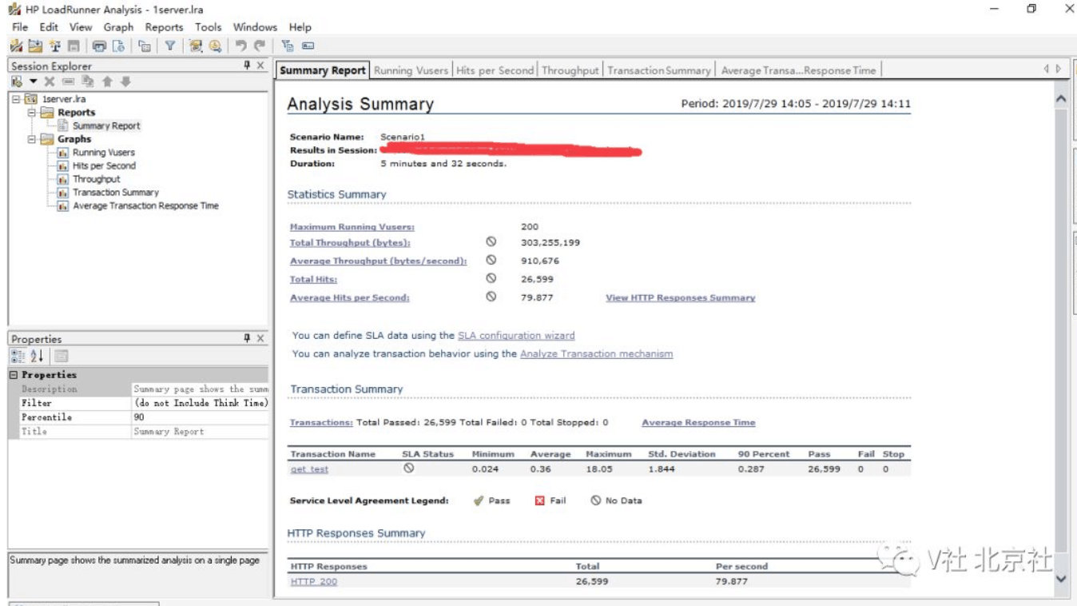Screen dimensions: 1077x606
Task: Collapse the Properties category section
Action: pos(14,375)
